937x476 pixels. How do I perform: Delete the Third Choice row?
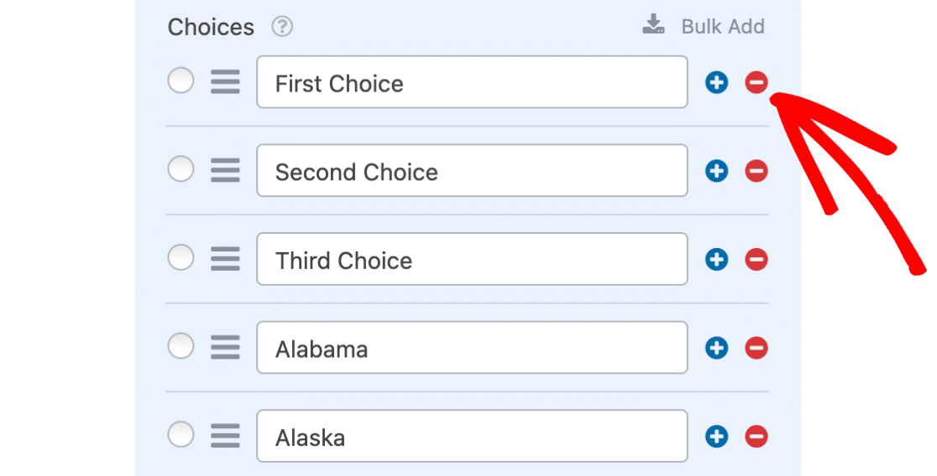coord(756,260)
